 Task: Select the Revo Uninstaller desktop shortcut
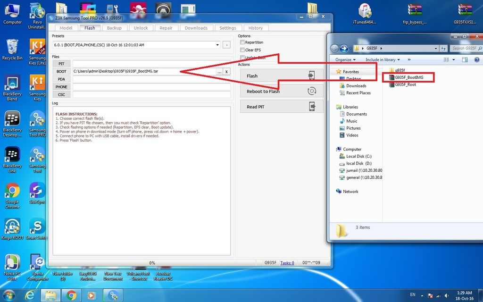click(x=37, y=16)
